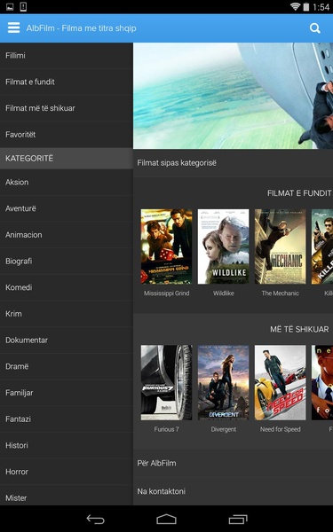Tap the Need for Speed title text
The image size is (333, 532).
click(x=281, y=429)
